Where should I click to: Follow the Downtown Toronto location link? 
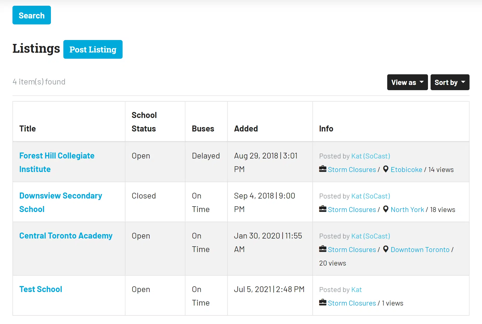click(420, 250)
